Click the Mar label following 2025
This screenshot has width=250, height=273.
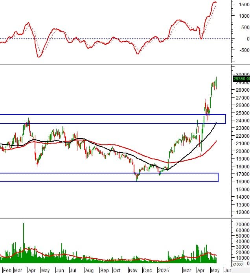click(187, 270)
